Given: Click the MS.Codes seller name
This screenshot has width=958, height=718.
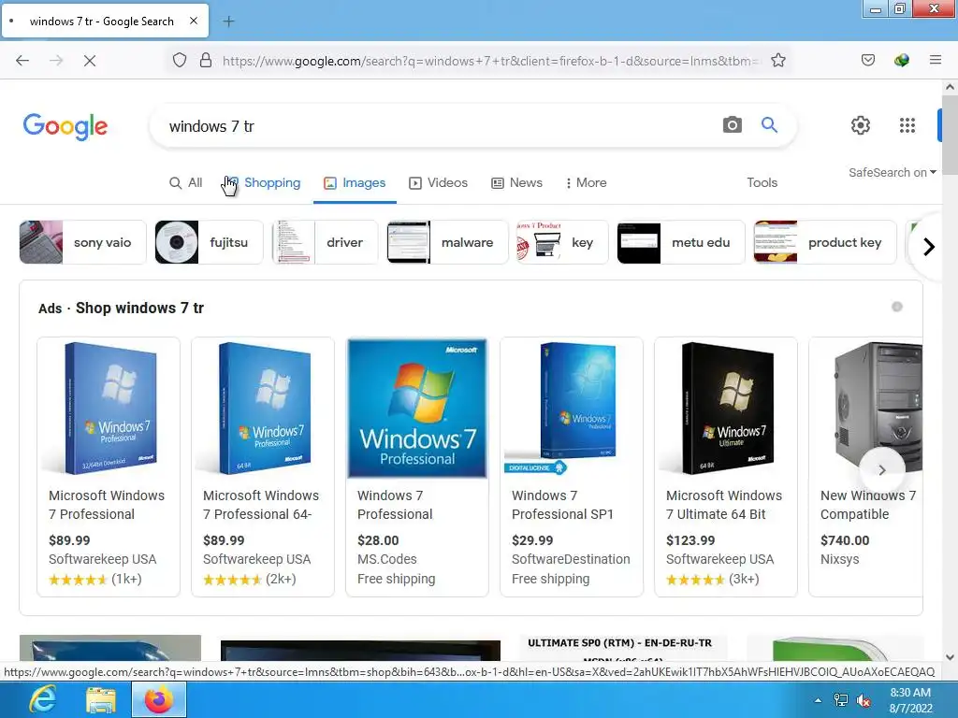Looking at the screenshot, I should point(386,559).
